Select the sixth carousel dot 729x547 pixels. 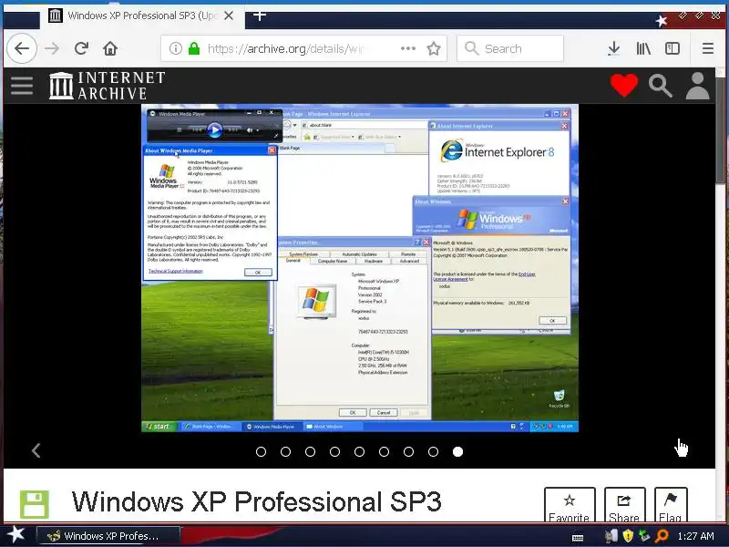pos(384,451)
